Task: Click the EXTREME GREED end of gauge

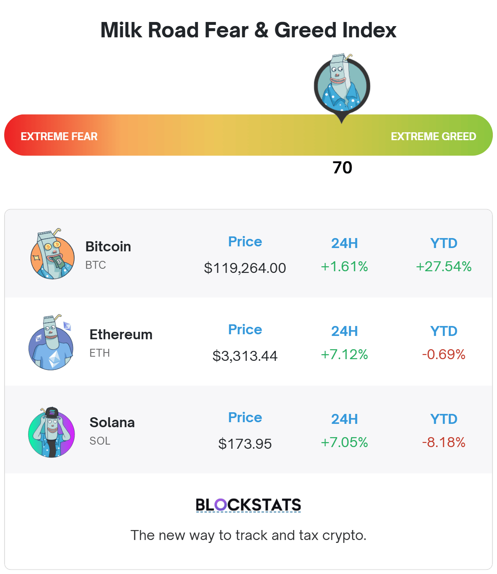Action: coord(434,136)
